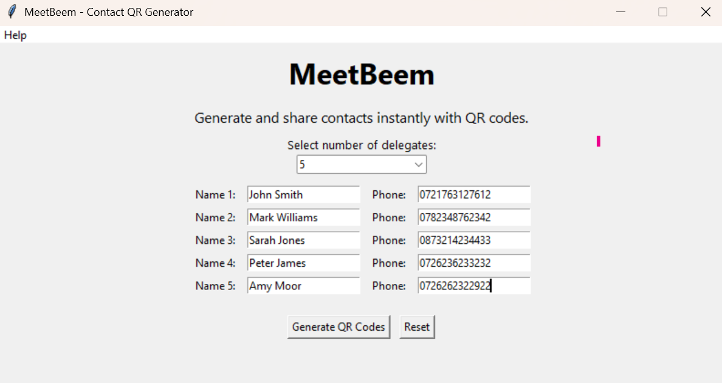Click the disabled maximize window button

coord(662,12)
